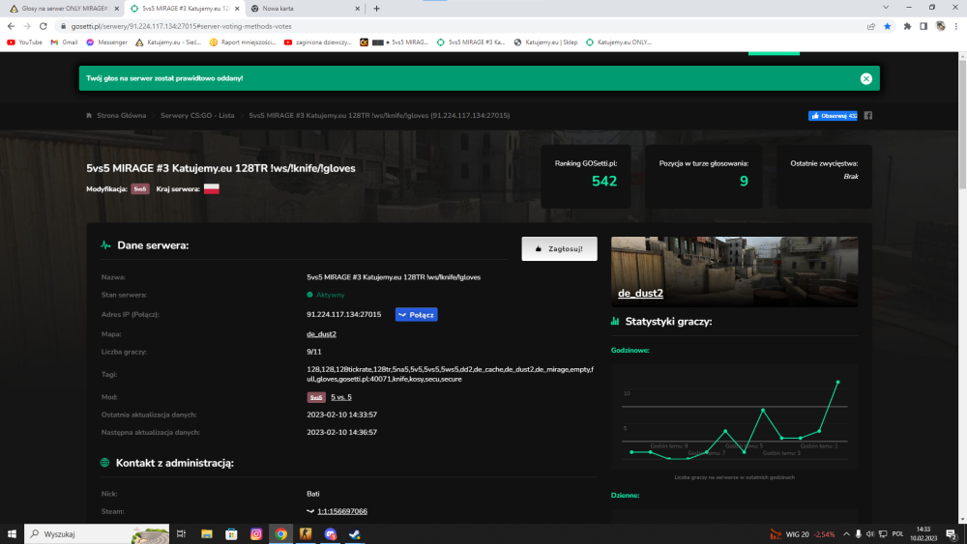967x544 pixels.
Task: Open the ★ 5vs5 MIRAG... bookmark
Action: [395, 43]
